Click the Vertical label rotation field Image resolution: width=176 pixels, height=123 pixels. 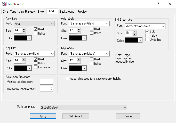point(46,81)
